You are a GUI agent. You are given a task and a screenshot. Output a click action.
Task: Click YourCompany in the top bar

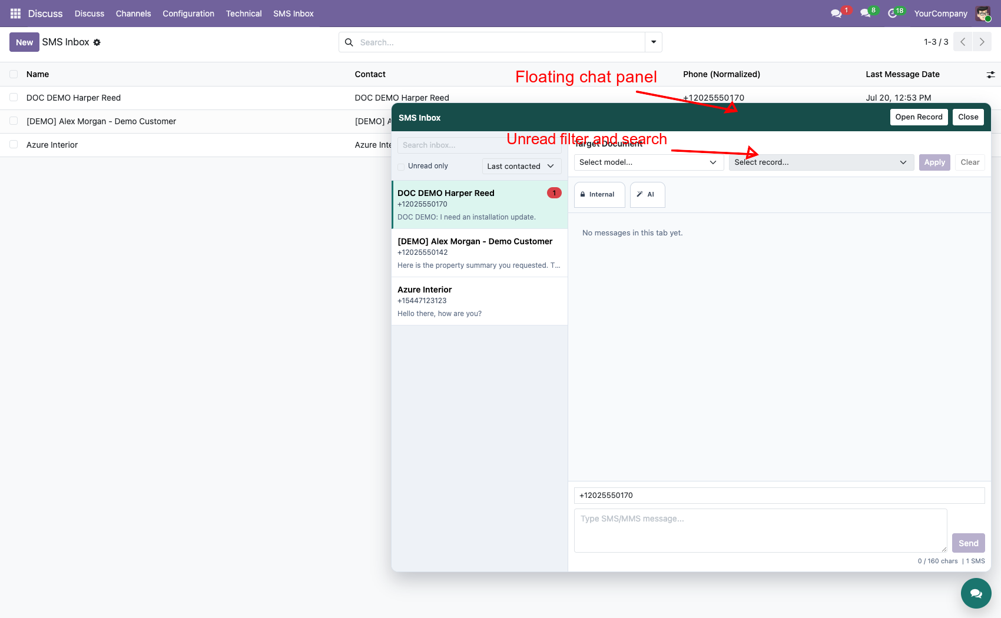(x=940, y=14)
